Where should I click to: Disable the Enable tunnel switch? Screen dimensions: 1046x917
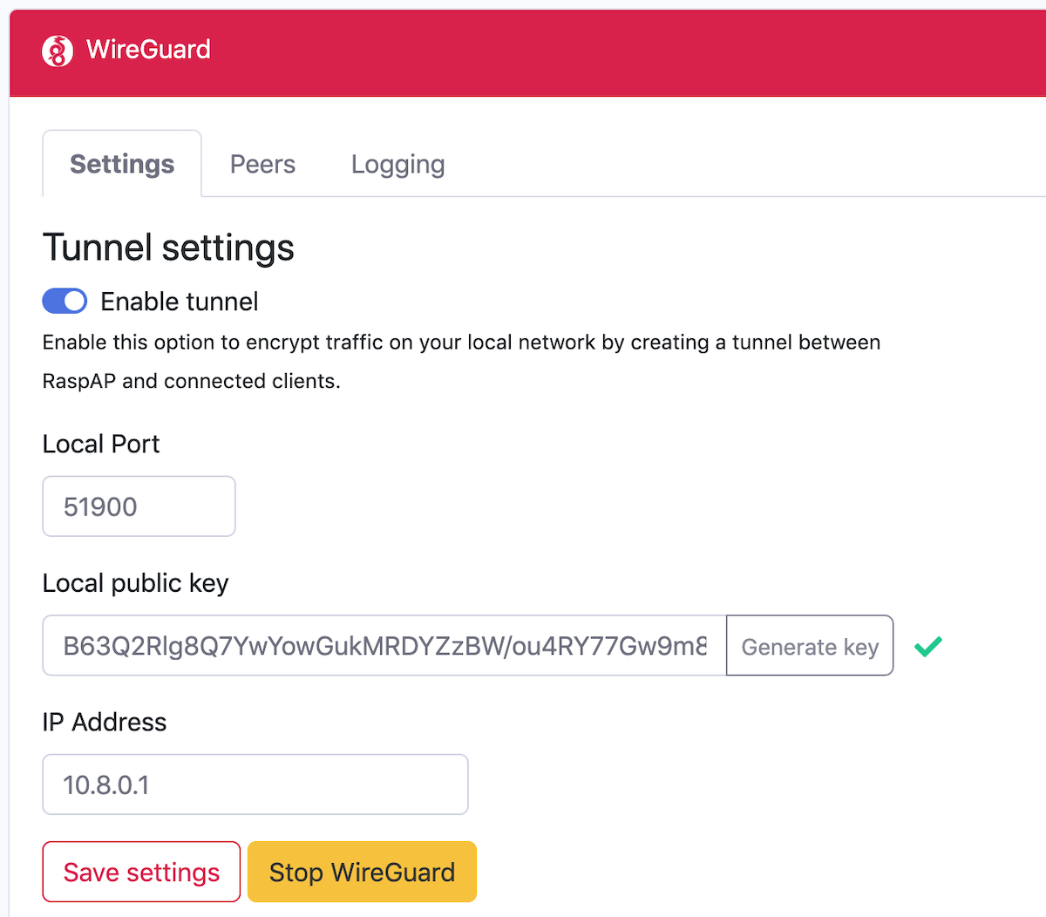(x=65, y=301)
